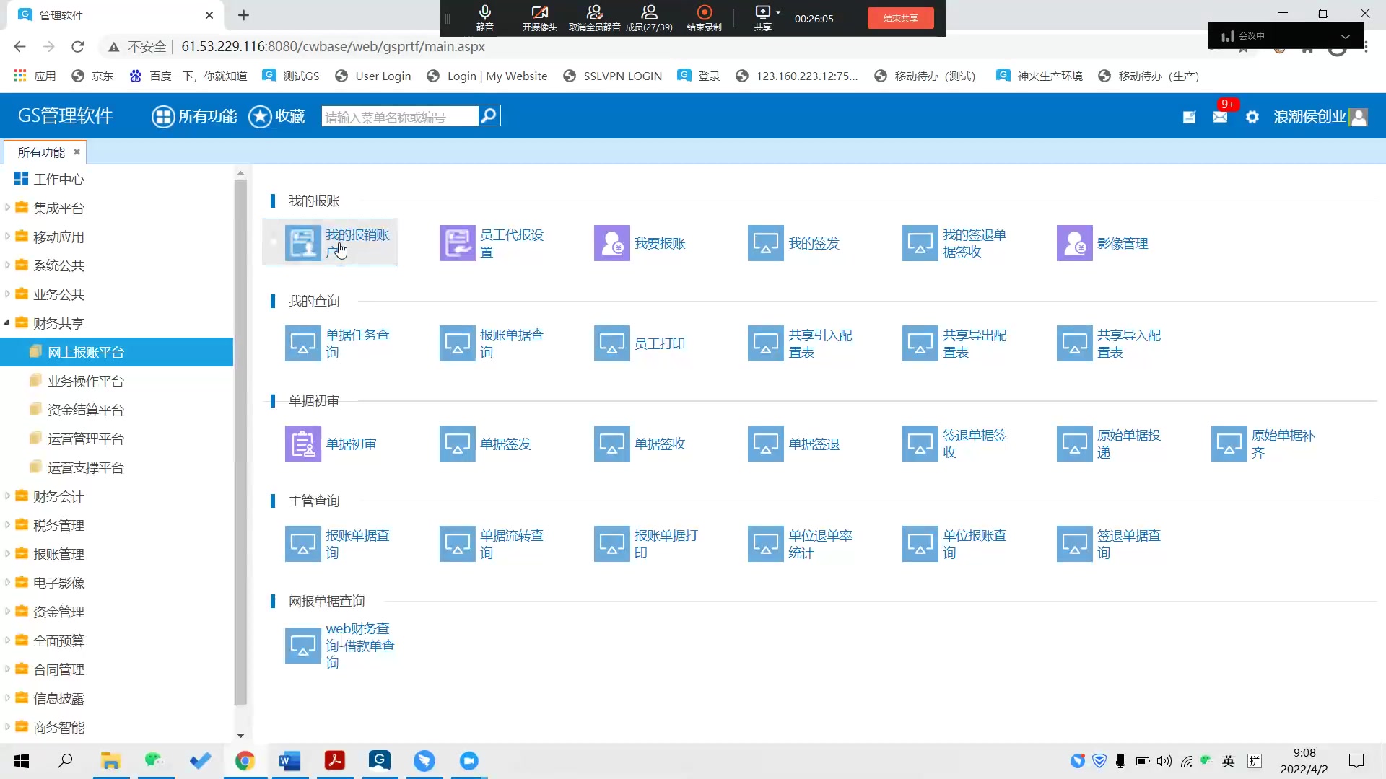Expand the 财务会计 tree node

pyautogui.click(x=7, y=496)
